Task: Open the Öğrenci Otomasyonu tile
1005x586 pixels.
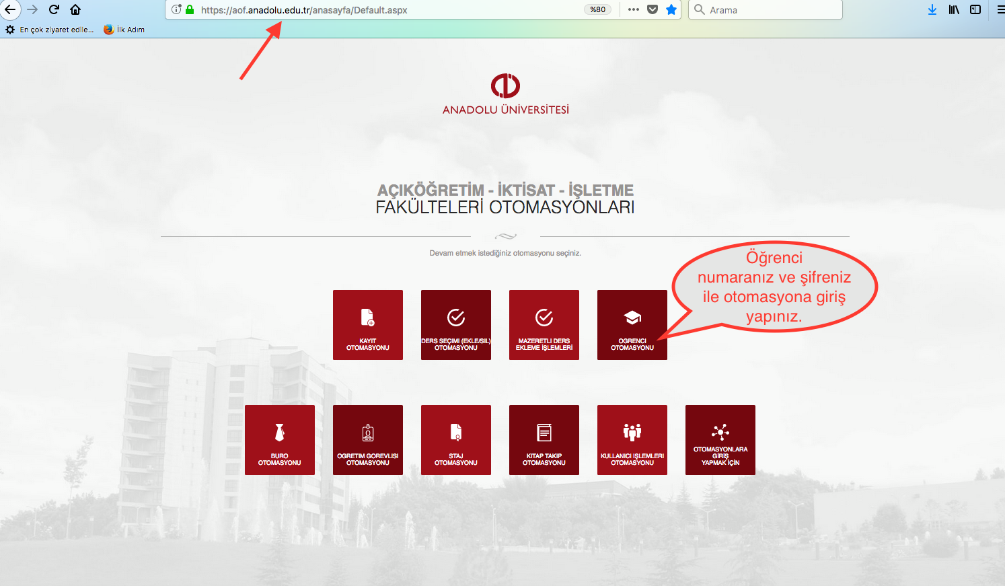Action: [x=632, y=325]
